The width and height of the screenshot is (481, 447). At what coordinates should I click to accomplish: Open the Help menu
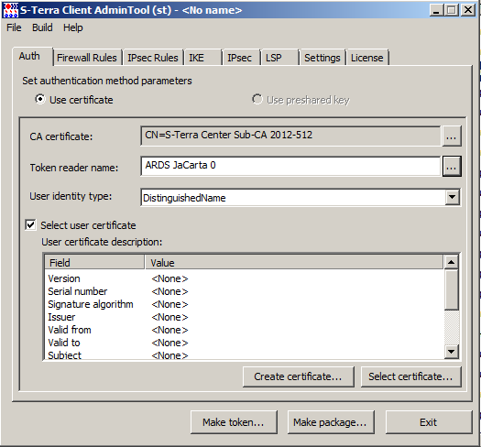tap(72, 27)
